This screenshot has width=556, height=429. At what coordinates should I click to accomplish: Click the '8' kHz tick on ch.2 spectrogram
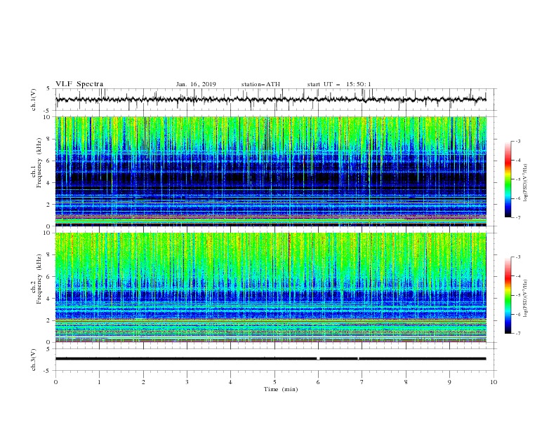49,255
